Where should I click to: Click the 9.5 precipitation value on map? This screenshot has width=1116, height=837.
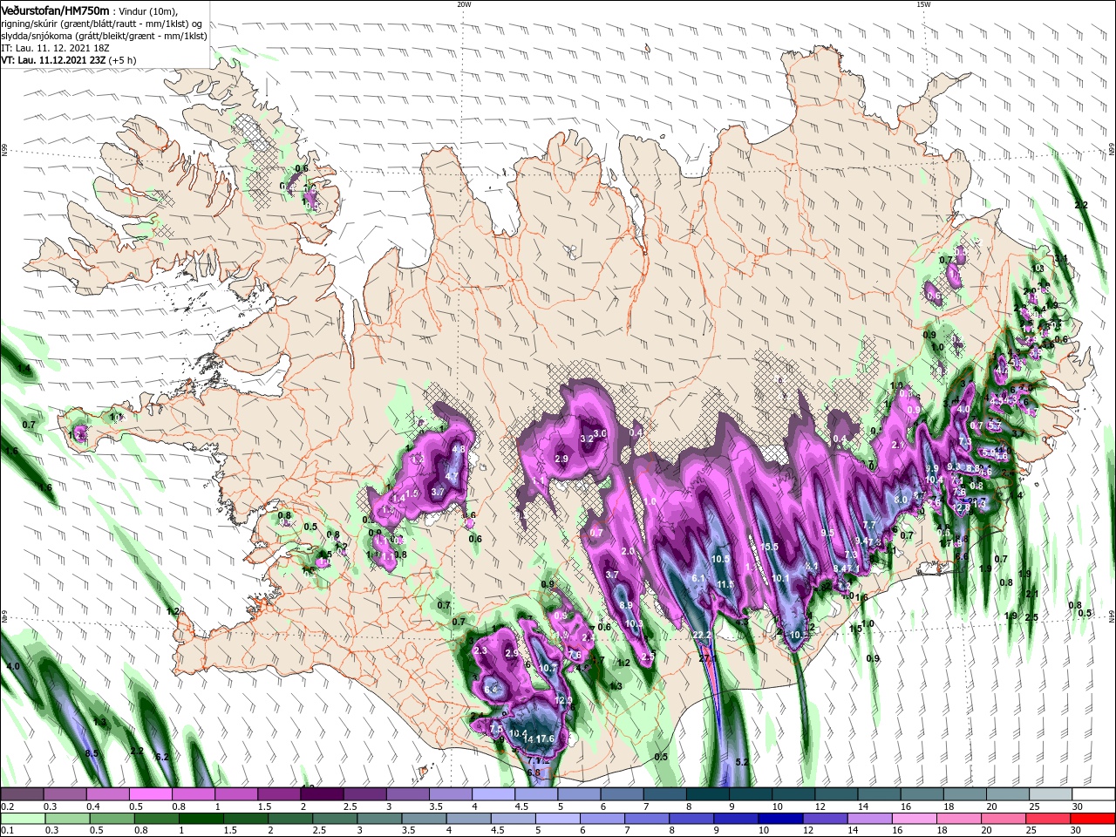pos(827,533)
